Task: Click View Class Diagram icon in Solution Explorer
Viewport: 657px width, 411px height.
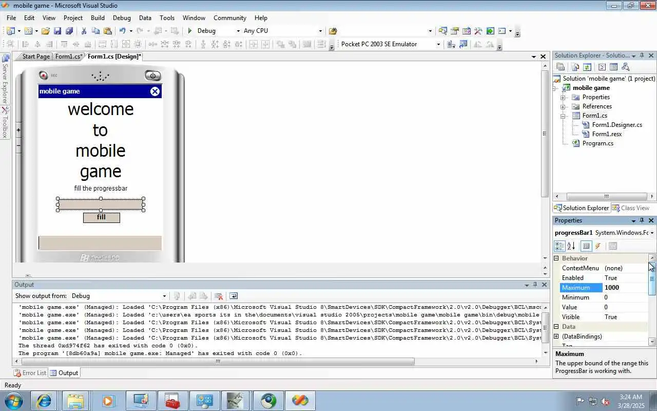Action: coord(625,67)
